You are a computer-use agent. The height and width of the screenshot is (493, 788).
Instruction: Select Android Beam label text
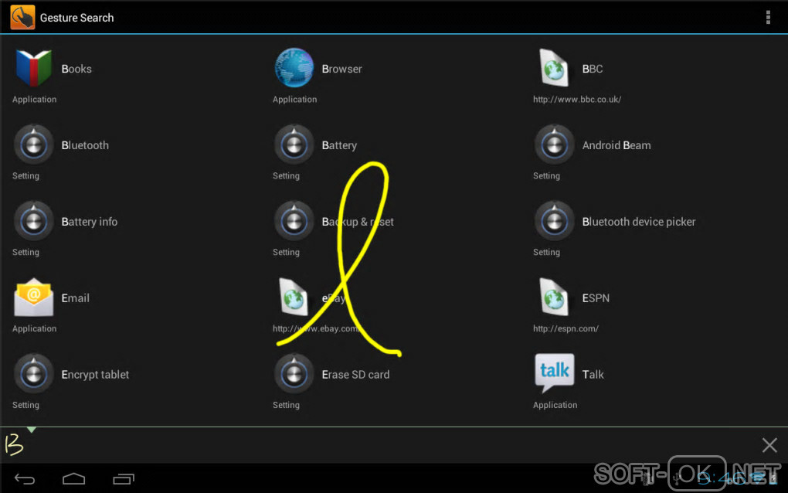(x=616, y=145)
